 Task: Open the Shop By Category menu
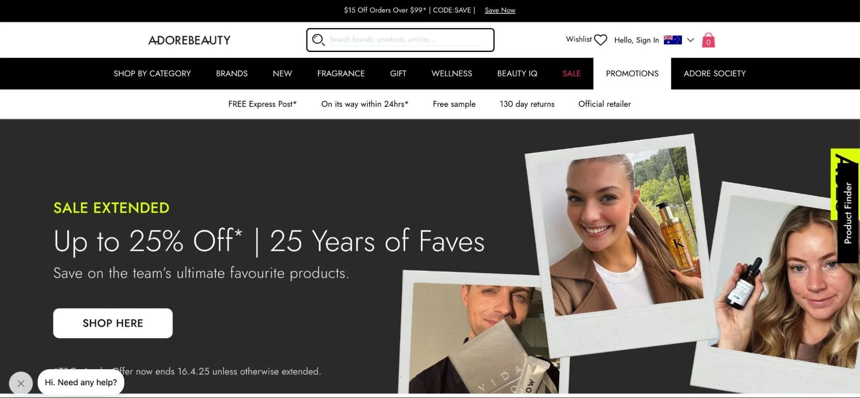point(152,73)
